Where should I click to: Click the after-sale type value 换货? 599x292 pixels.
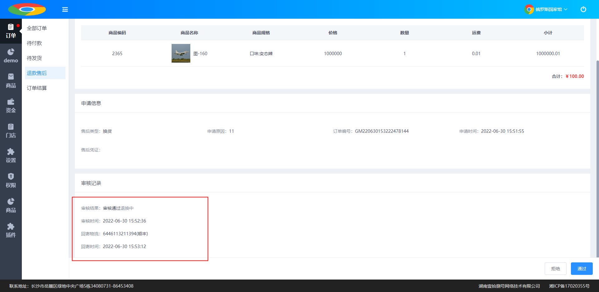click(107, 131)
